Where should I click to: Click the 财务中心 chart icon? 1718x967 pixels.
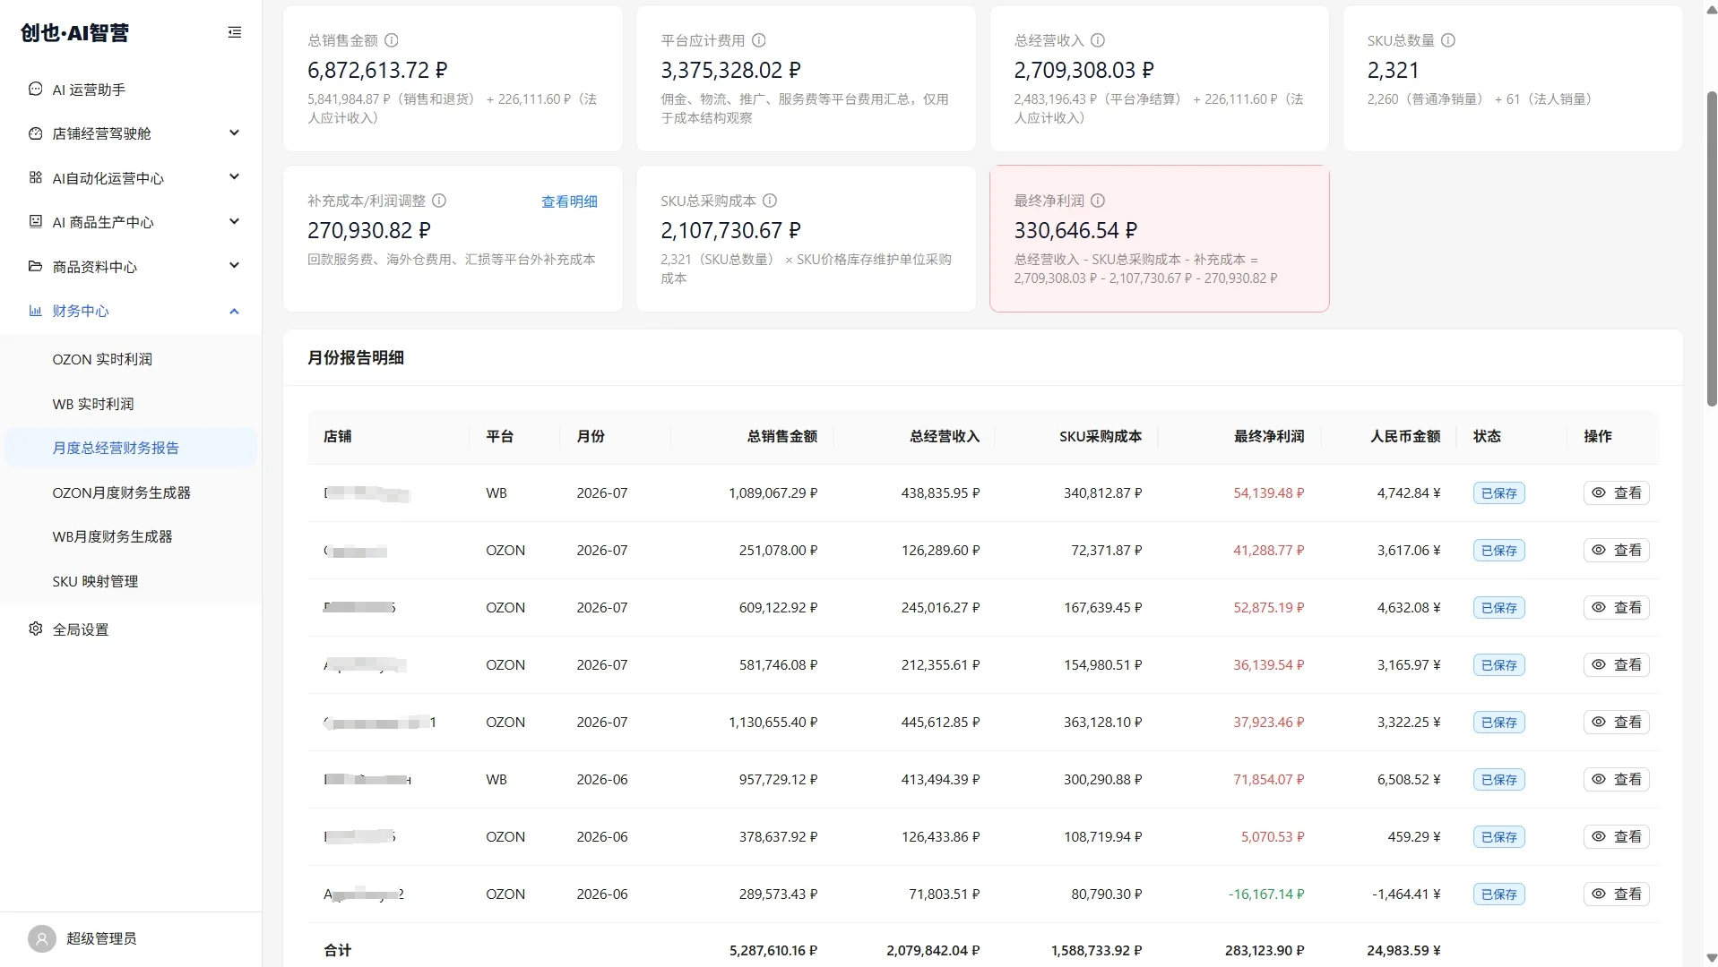tap(36, 311)
